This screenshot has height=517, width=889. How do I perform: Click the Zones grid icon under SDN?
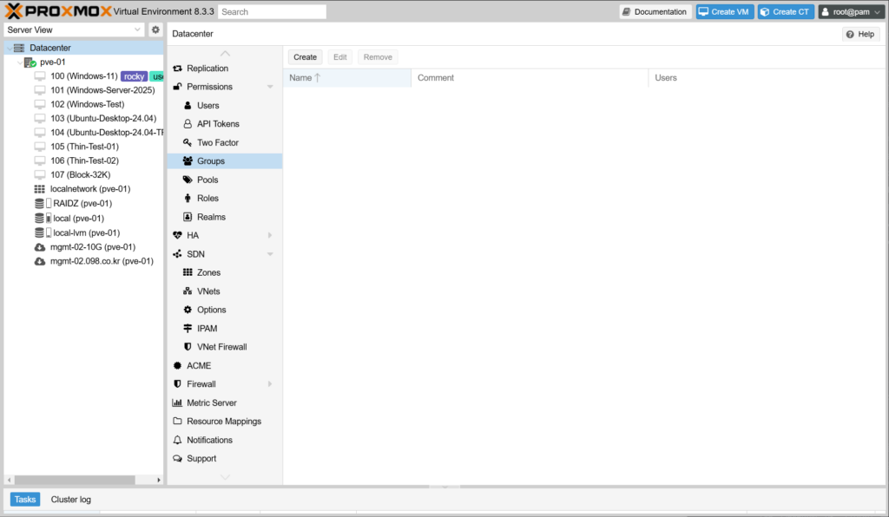pyautogui.click(x=188, y=273)
